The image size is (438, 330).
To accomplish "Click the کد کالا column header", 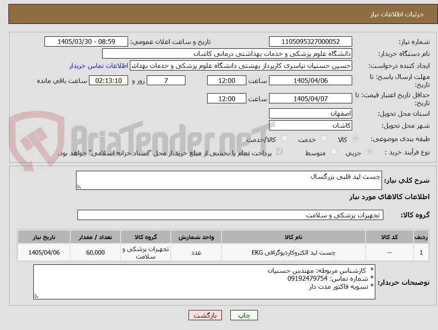I will 390,237.
